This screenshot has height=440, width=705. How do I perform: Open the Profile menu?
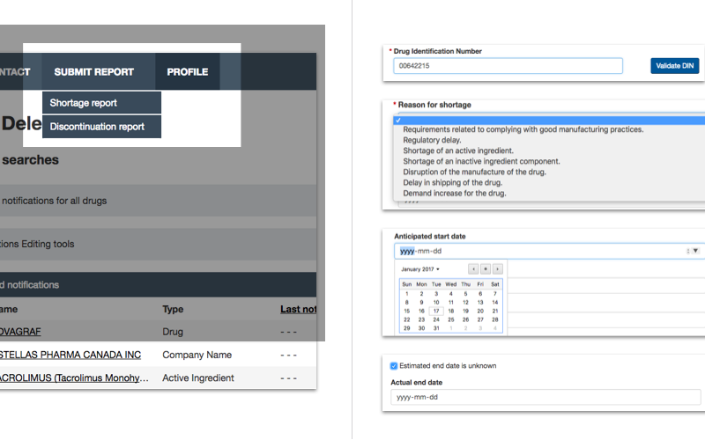[188, 72]
